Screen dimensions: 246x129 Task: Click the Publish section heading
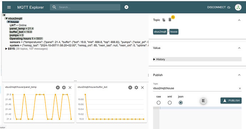pyautogui.click(x=158, y=75)
